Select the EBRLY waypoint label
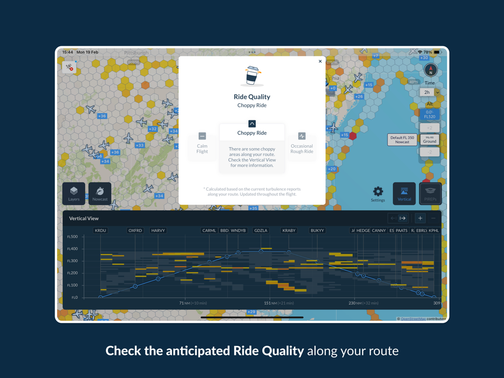 coord(421,230)
